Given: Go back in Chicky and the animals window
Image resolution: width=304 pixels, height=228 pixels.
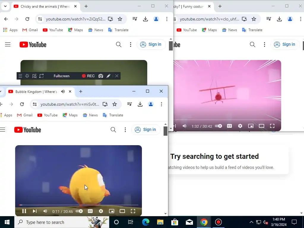Looking at the screenshot, I should click(x=6, y=19).
